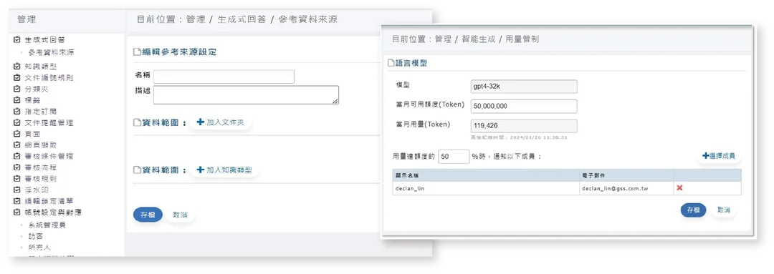Click breadcrumb 目前位置:管理 / 智能生成 / 用量管制
Screen dimensions: 774x274
tap(465, 39)
